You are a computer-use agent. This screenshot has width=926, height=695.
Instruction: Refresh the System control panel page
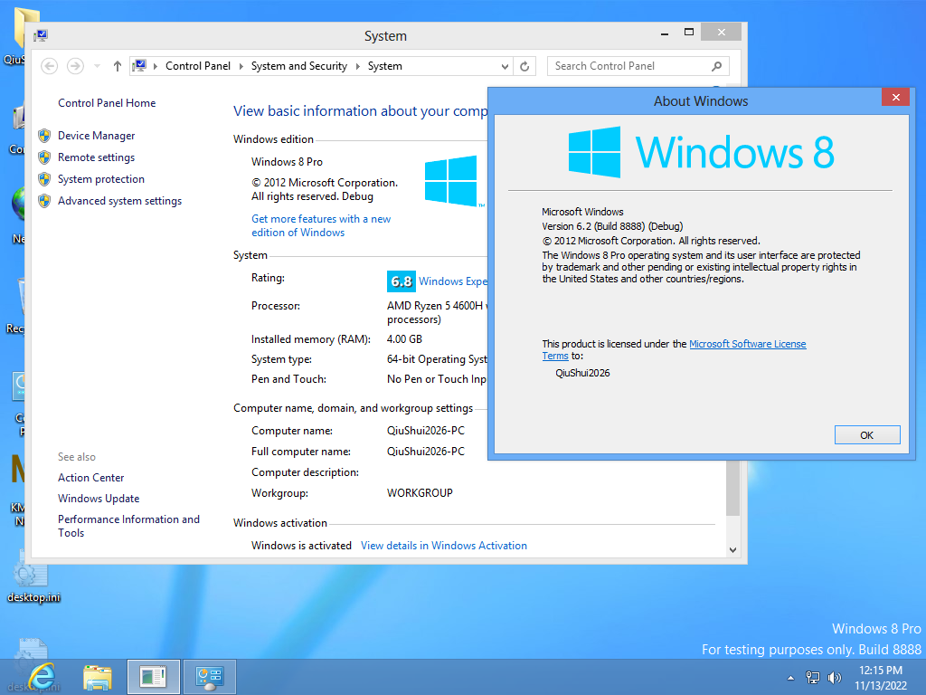click(x=524, y=66)
